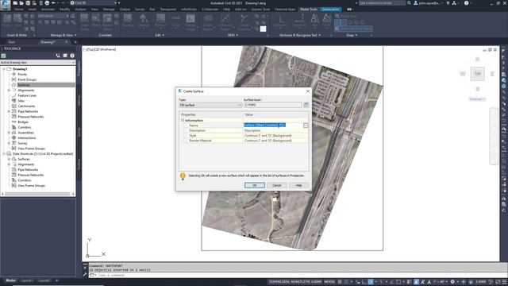Click the surface layer picker icon
The height and width of the screenshot is (286, 508).
pyautogui.click(x=306, y=105)
